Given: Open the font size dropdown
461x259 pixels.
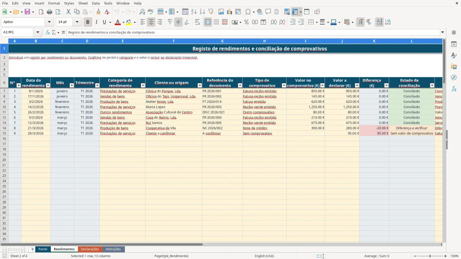Looking at the screenshot, I should (x=77, y=22).
